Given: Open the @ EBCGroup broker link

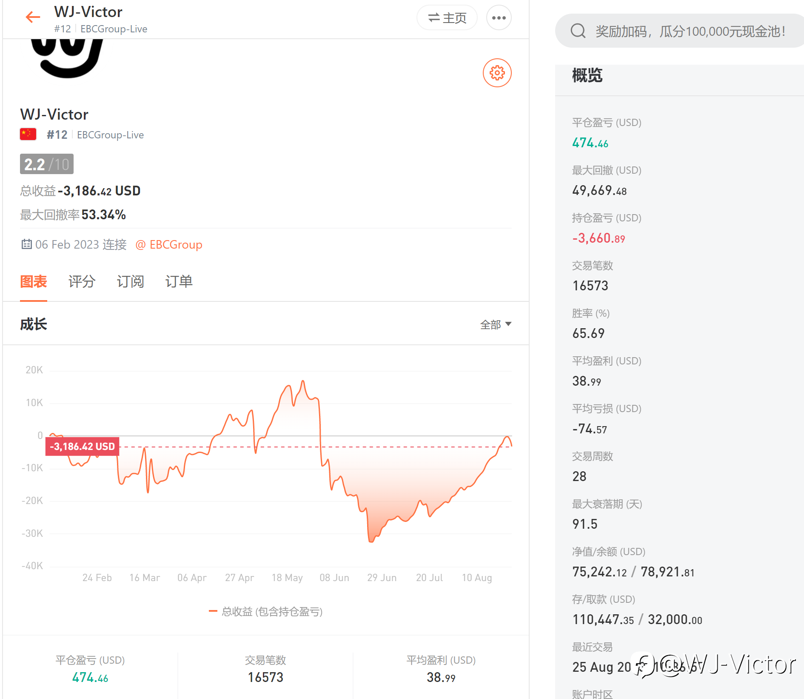Looking at the screenshot, I should pos(169,244).
